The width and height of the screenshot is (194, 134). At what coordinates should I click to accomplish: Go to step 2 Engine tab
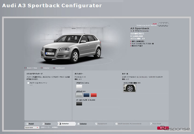click(47, 124)
